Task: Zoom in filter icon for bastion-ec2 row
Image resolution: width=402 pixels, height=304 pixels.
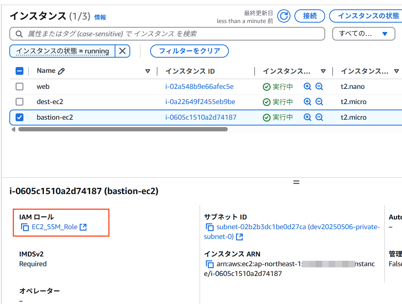Action: click(307, 117)
